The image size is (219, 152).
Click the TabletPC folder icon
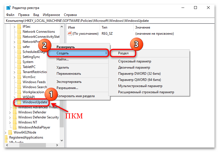pyautogui.click(x=19, y=67)
